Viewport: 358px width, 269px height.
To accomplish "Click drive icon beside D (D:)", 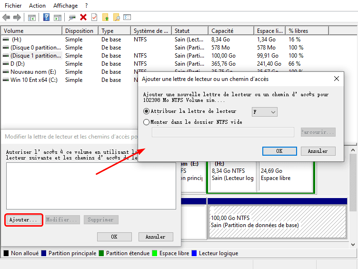I will pos(6,64).
